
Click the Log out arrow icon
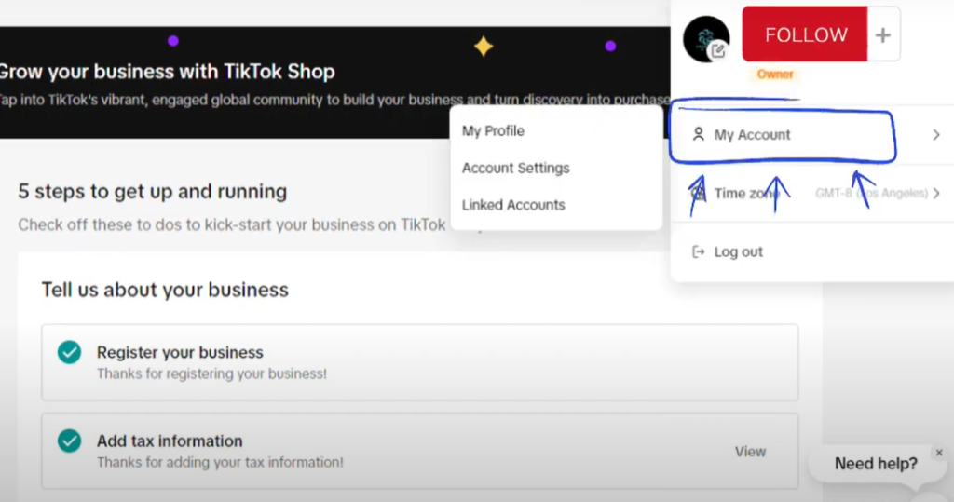pos(699,251)
